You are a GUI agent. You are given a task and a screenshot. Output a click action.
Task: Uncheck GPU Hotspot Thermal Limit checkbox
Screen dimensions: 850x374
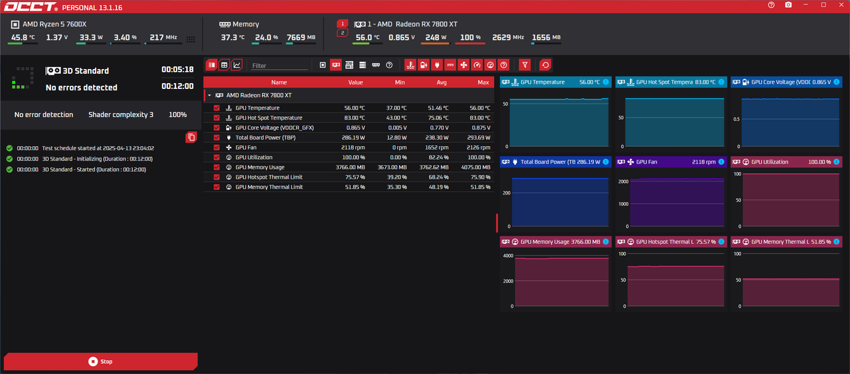[216, 177]
